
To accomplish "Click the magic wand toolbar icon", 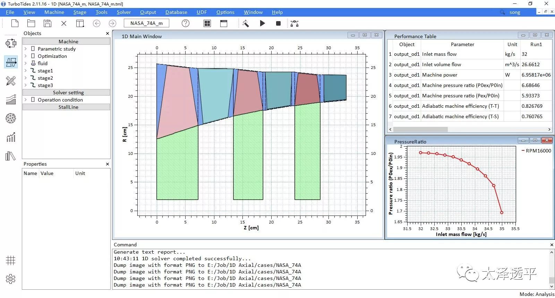I will [x=246, y=24].
